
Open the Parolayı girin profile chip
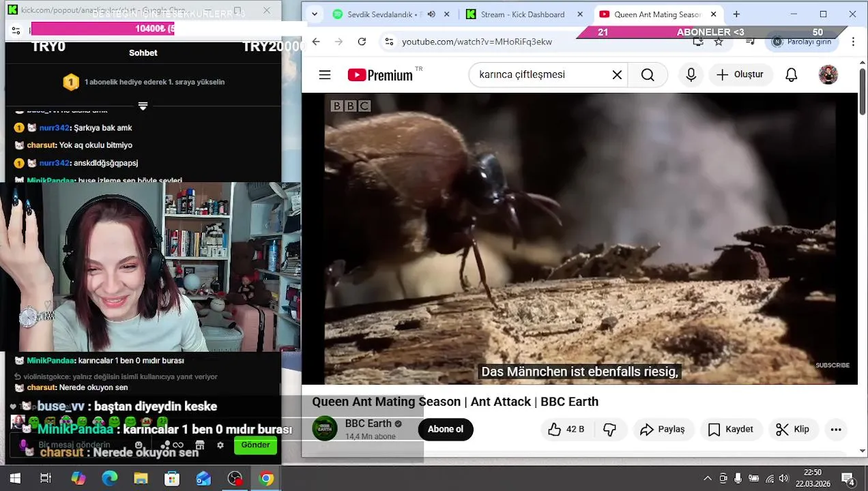tap(802, 42)
